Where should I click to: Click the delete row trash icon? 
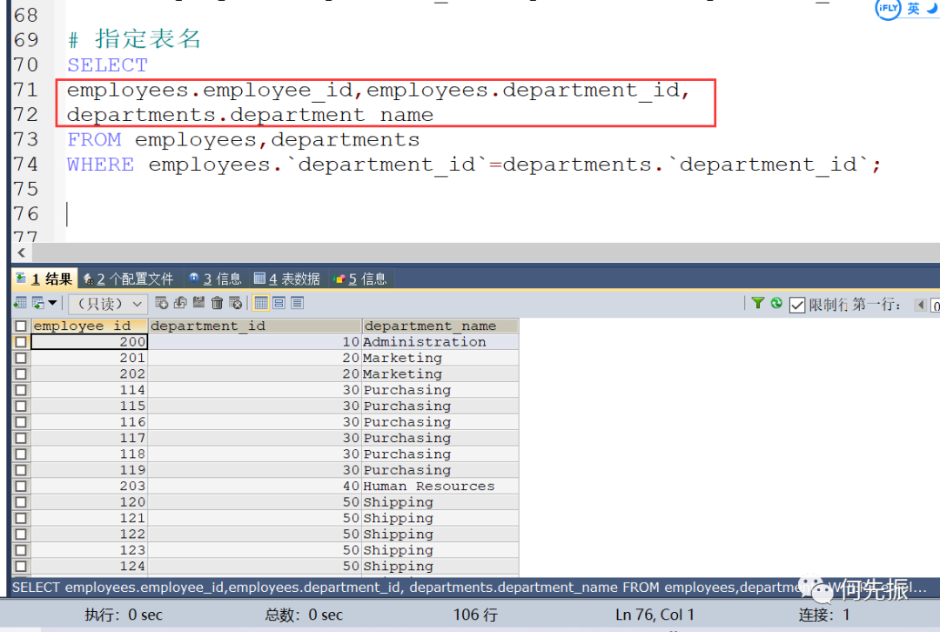217,303
